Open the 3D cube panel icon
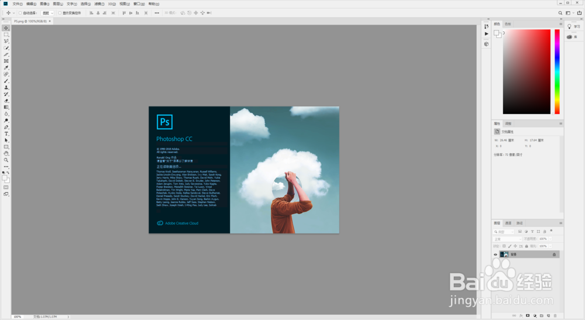The image size is (585, 320). (x=486, y=44)
